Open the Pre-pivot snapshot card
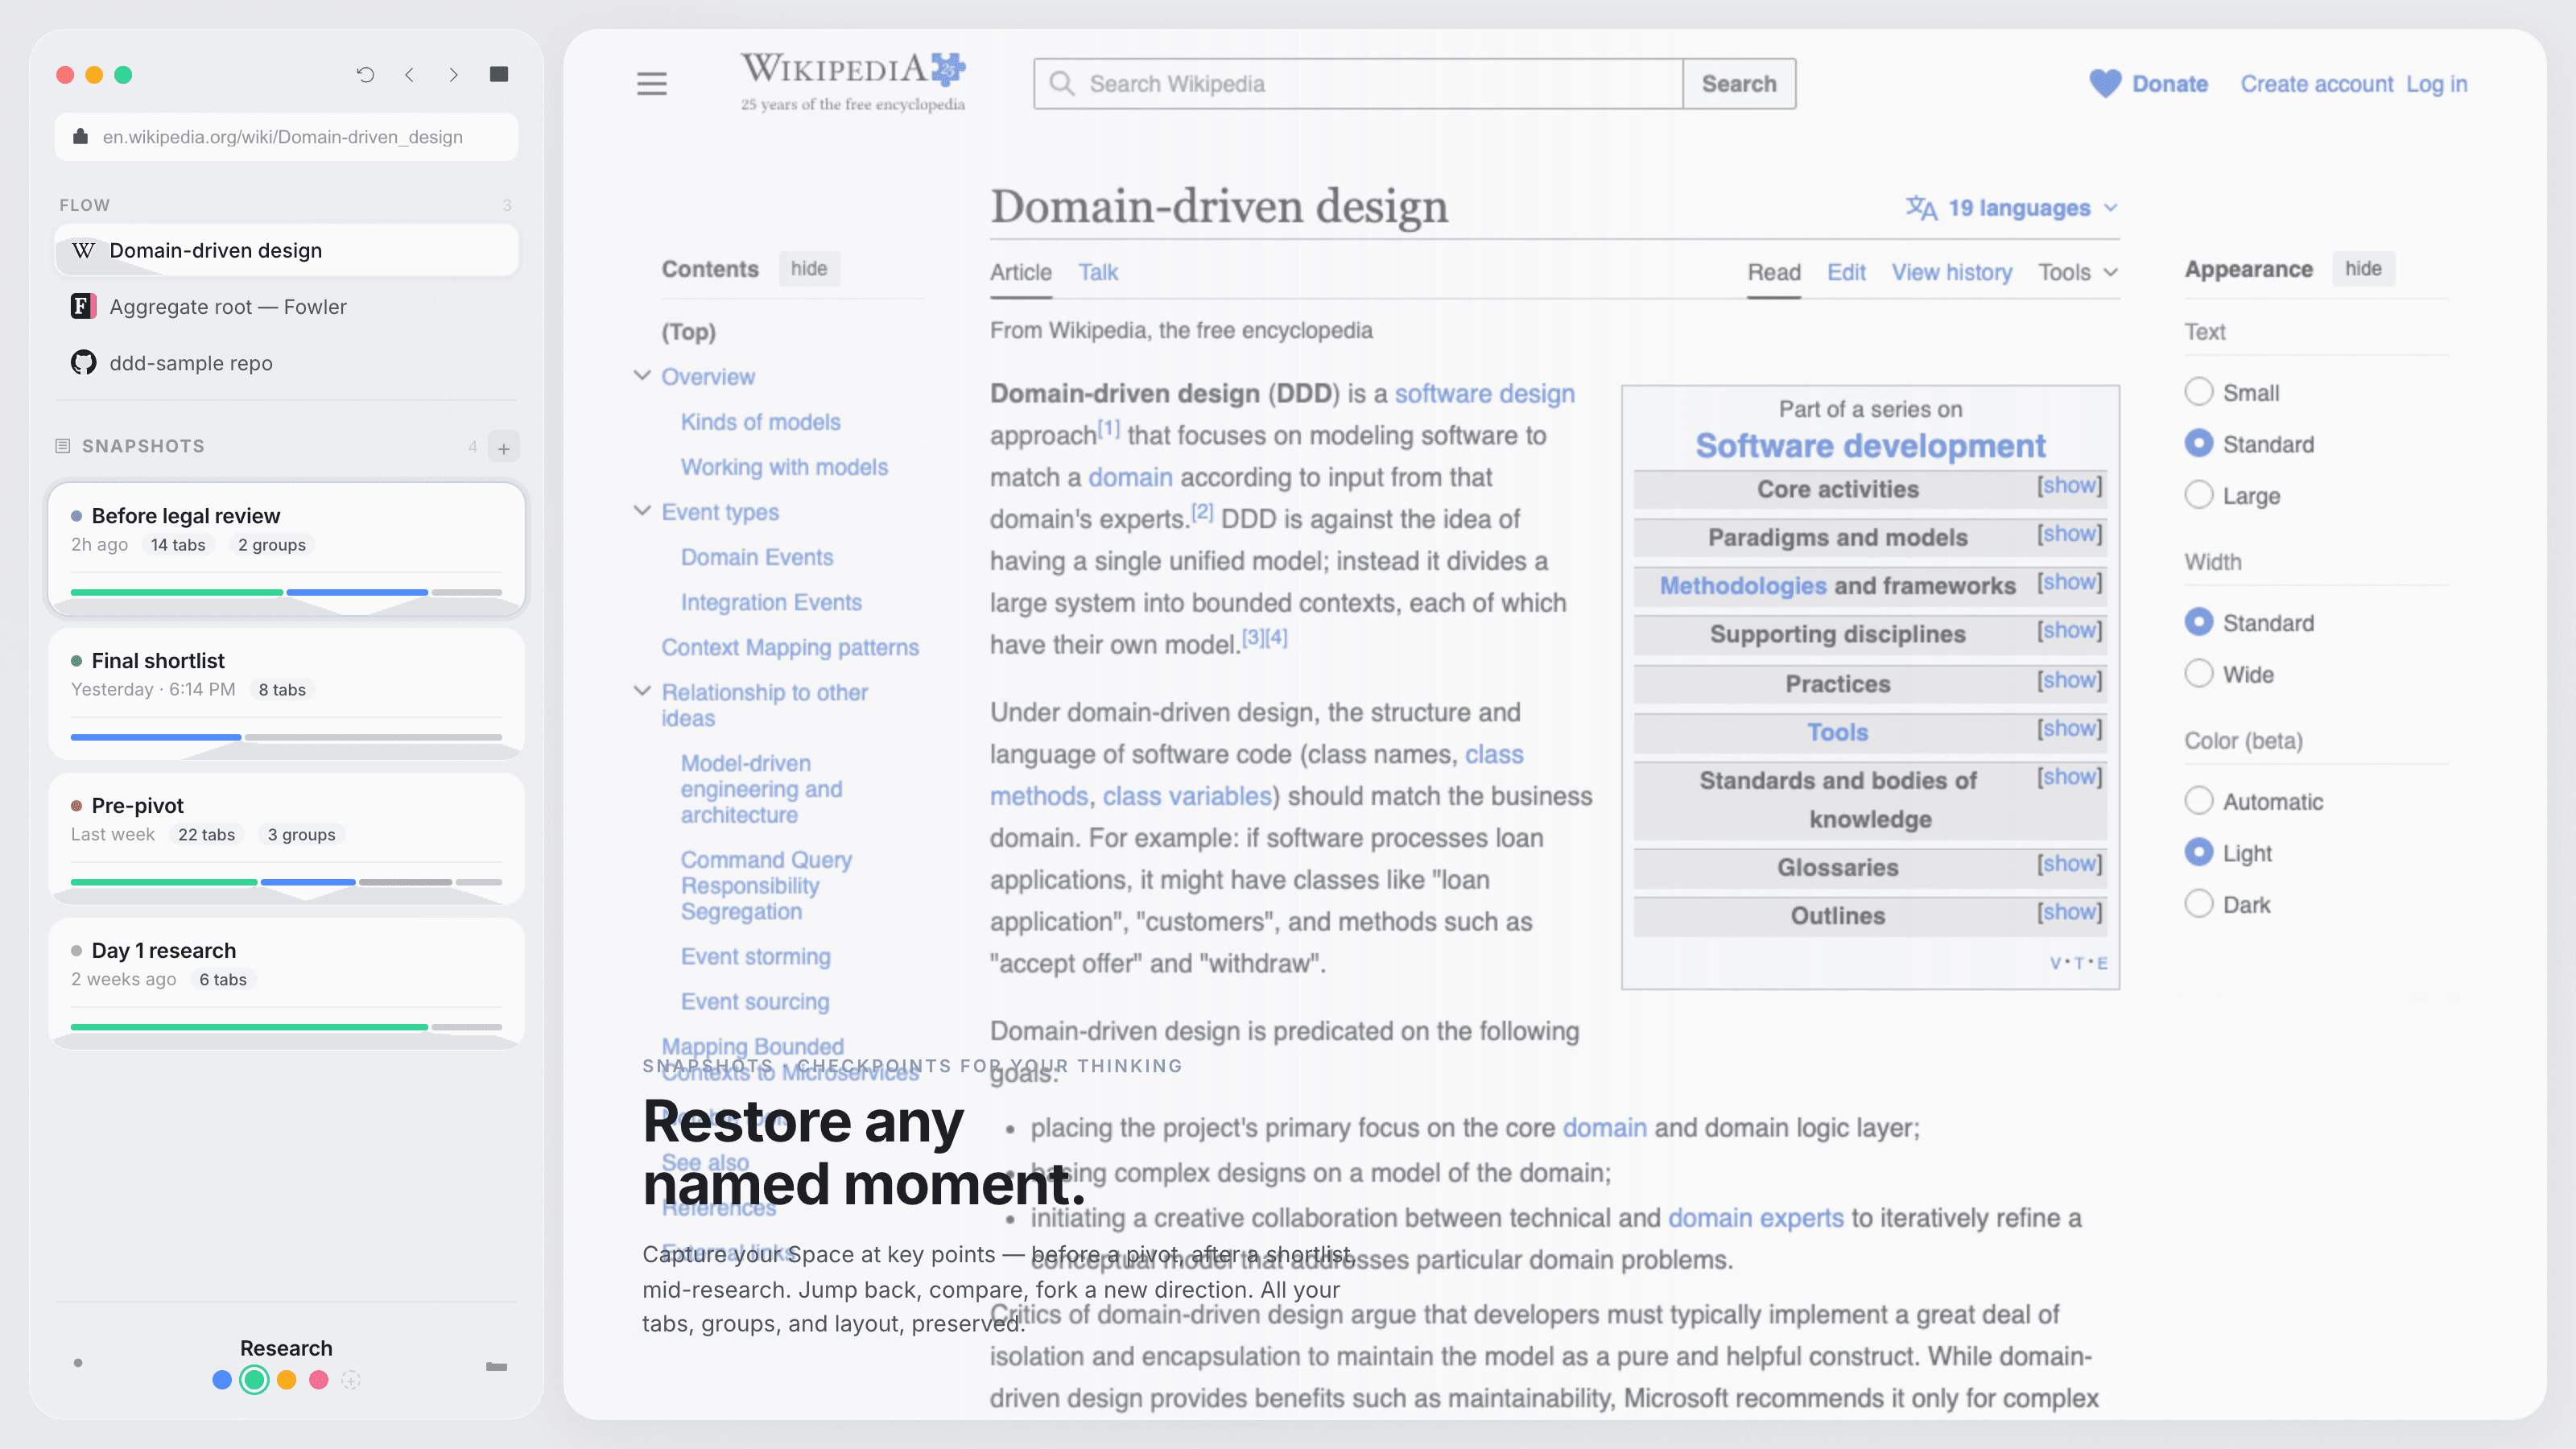2576x1449 pixels. point(287,837)
